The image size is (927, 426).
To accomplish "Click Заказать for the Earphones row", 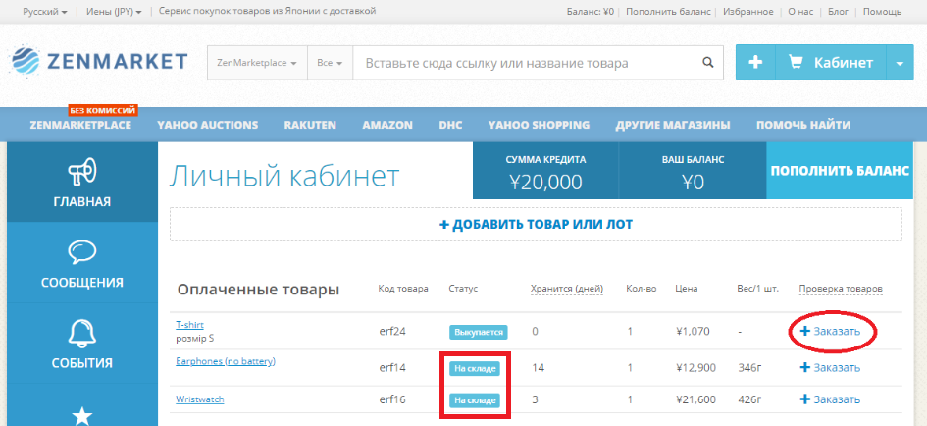I will tap(830, 368).
